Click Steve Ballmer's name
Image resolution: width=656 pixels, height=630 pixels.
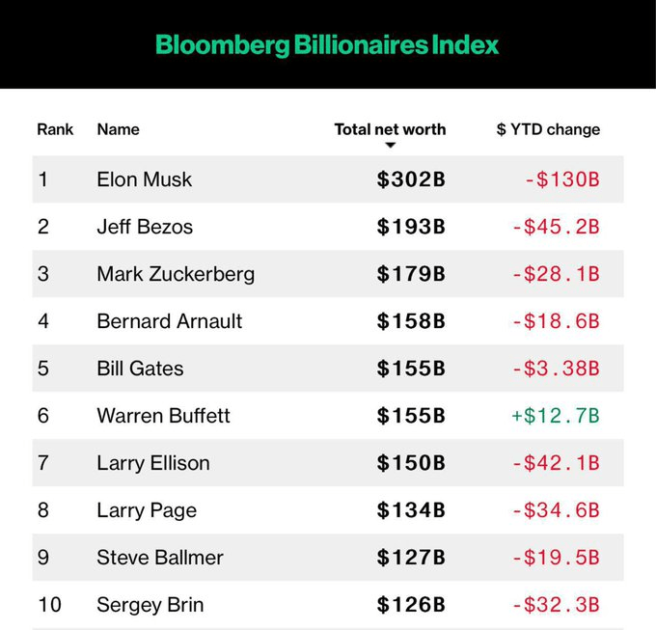click(x=159, y=558)
